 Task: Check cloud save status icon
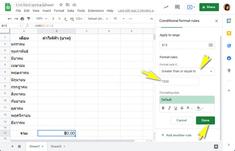click(x=74, y=5)
